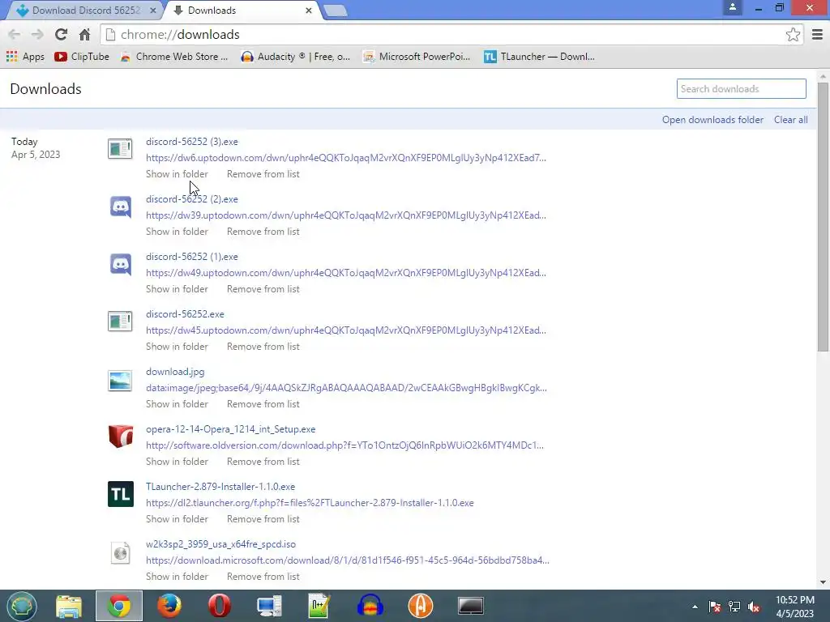
Task: Open the Audacity bookmark
Action: pos(295,57)
